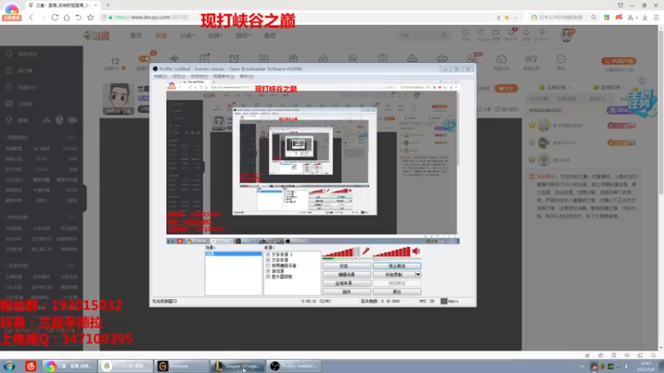Click the 插件 button in OBS
Image resolution: width=664 pixels, height=373 pixels.
347,292
